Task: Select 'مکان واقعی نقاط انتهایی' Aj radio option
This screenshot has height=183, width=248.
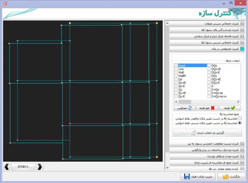Action: click(x=239, y=118)
